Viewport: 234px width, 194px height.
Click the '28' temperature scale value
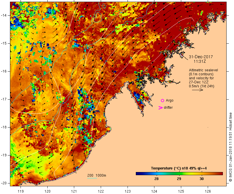pyautogui.click(x=156, y=179)
